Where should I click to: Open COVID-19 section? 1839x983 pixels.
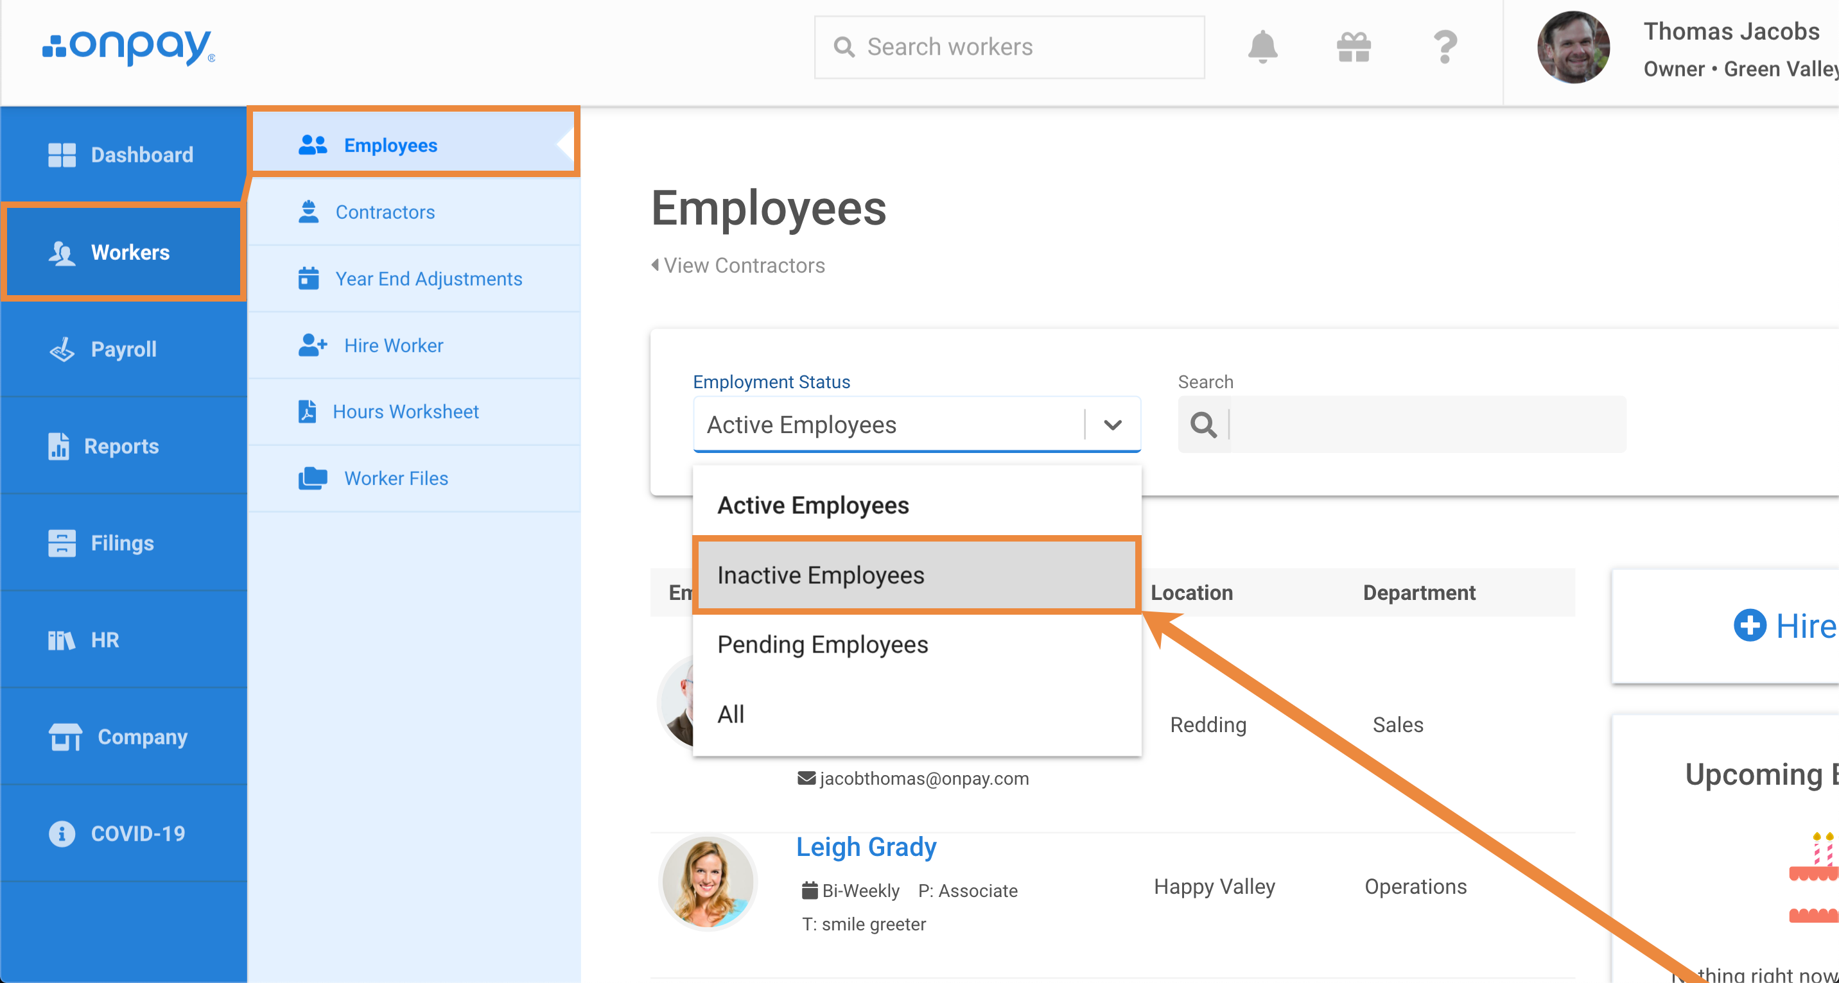coord(123,834)
